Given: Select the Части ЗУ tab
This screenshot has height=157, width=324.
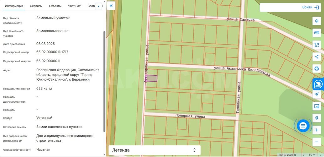Looking at the screenshot, I should point(74,6).
